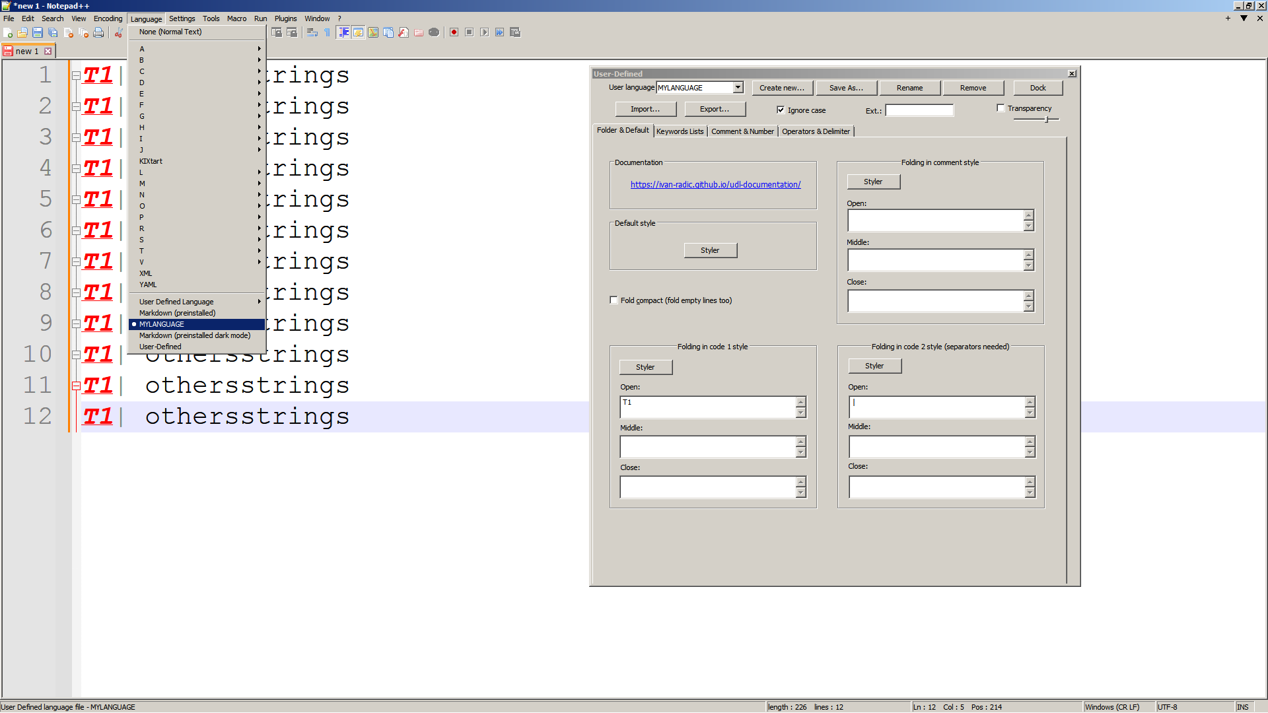This screenshot has height=713, width=1268.
Task: Choose XML from the Language menu
Action: [x=197, y=273]
